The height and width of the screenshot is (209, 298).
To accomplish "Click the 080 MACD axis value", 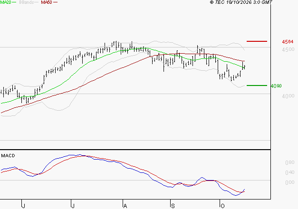I will click(x=289, y=162).
